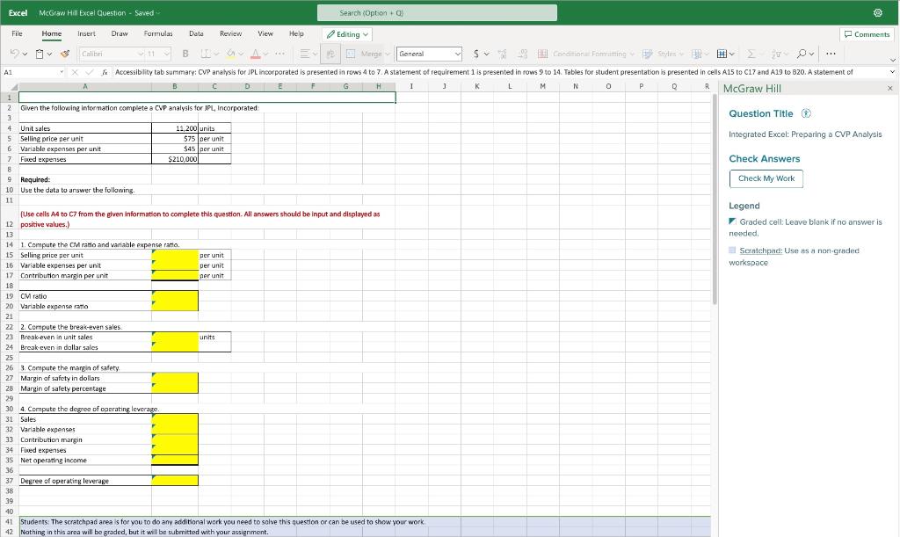Screen dimensions: 900x537
Task: Click the Format cells table icon
Action: pos(722,54)
